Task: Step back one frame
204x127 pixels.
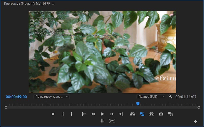Action: [93, 114]
